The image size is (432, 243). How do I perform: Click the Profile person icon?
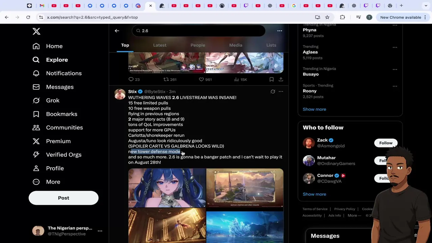(36, 168)
